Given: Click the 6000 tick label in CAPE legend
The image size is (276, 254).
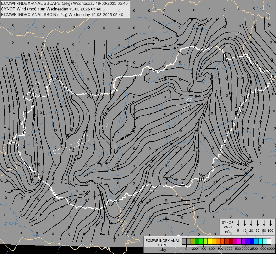Looking at the screenshot, I should 271,249.
